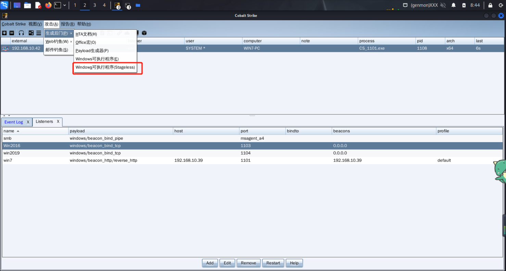Select the win7 listener row
This screenshot has height=271, width=506.
click(x=253, y=160)
